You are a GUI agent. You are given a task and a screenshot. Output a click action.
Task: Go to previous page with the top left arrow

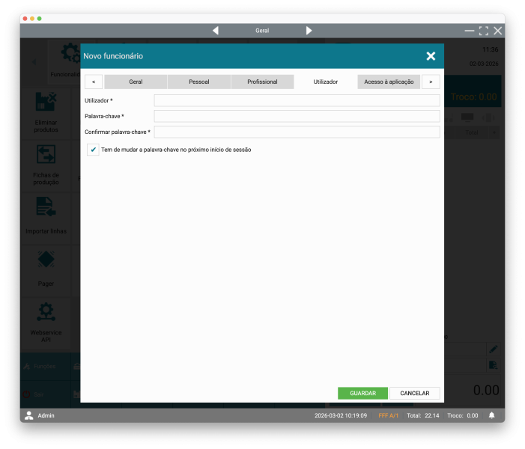click(216, 31)
